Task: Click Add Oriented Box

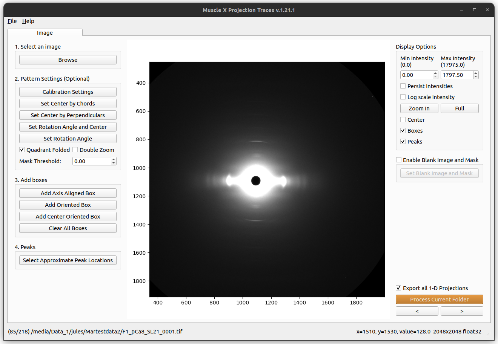Action: click(x=68, y=205)
